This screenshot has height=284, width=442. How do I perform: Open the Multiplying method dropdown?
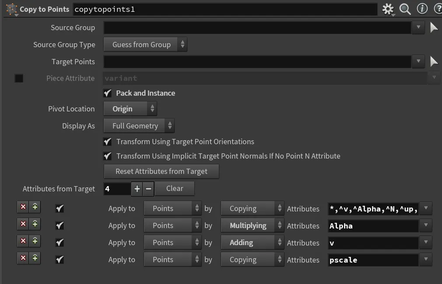[x=252, y=225]
